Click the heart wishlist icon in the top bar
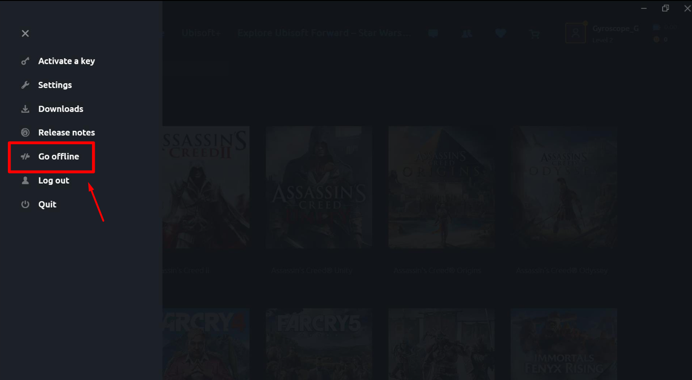The width and height of the screenshot is (692, 380). pos(501,33)
